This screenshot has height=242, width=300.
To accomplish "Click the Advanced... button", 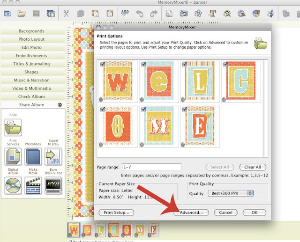I will [191, 213].
